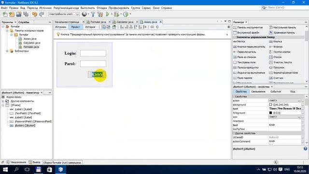
Task: Click the New Project toolbar icon
Action: point(12,14)
